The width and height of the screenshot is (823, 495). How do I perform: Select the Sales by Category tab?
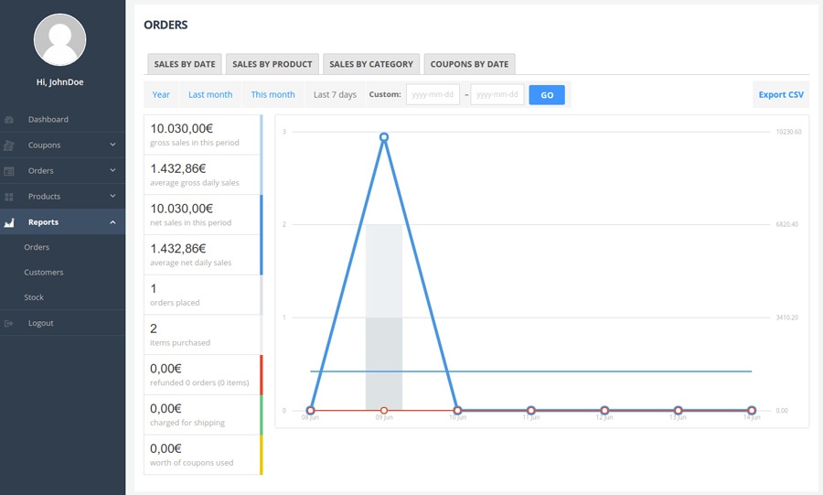click(x=371, y=64)
